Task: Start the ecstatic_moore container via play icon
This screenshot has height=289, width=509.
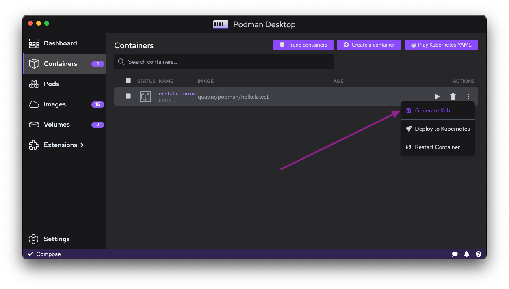Action: [437, 97]
